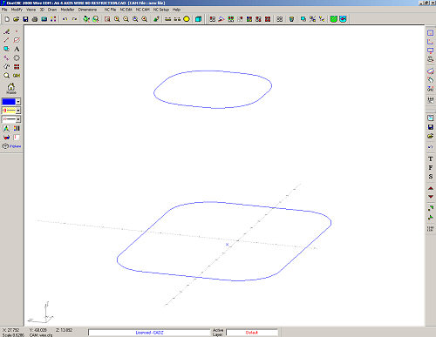Expand the line style dropdown

point(18,119)
